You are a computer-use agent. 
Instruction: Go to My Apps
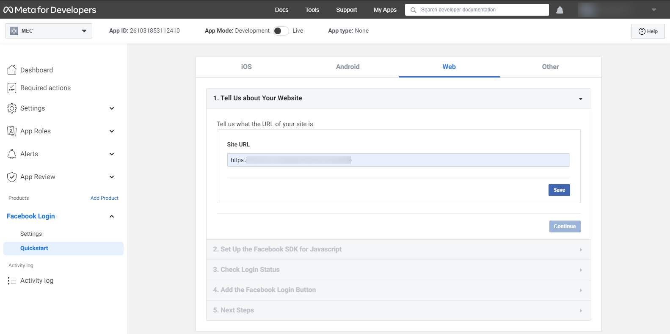[385, 10]
